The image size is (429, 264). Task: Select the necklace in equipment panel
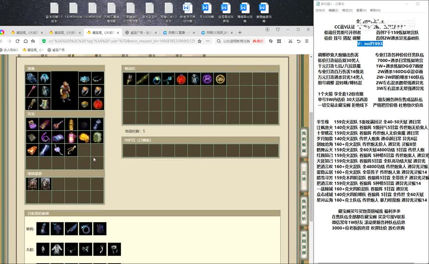click(x=98, y=78)
